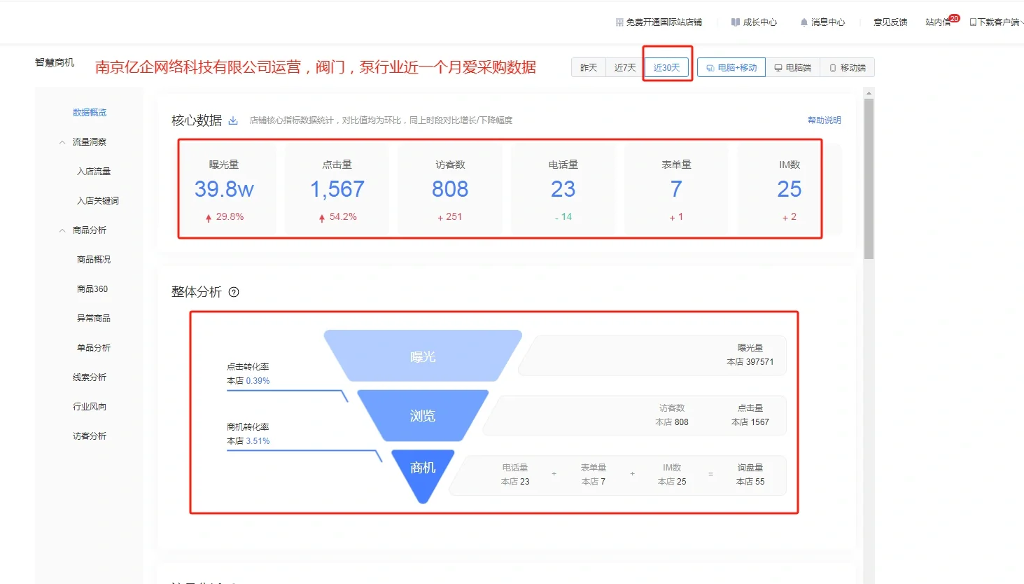Click 意见反馈 in the top bar

coord(890,22)
